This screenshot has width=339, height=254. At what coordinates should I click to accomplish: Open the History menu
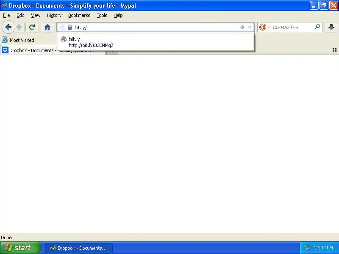click(54, 15)
